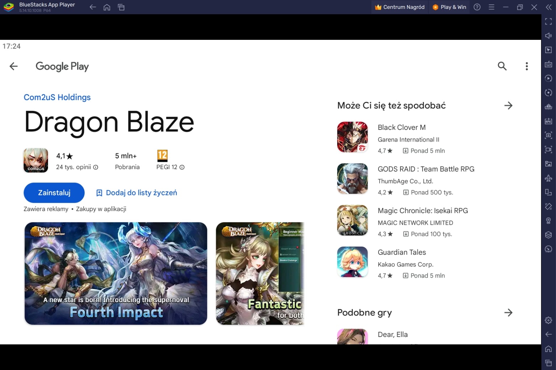Click the Dragon Blaze app icon

click(36, 160)
